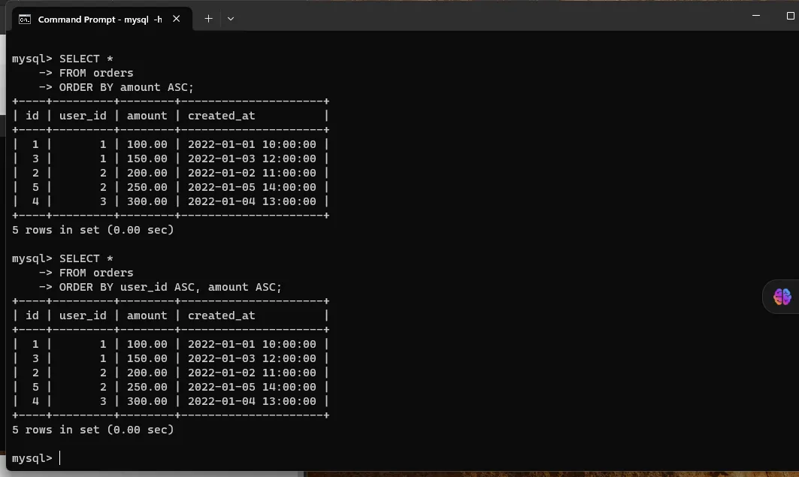Click the 300.00 amount in the first table
799x477 pixels.
pyautogui.click(x=147, y=201)
